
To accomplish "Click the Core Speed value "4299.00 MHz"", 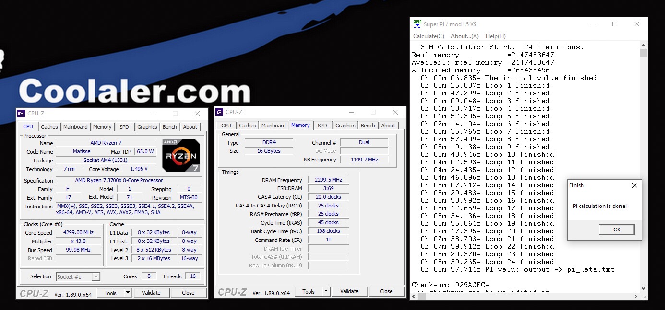I will pos(78,232).
